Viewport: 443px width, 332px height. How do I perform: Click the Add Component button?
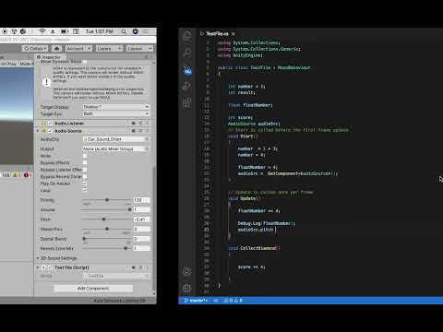(x=93, y=289)
